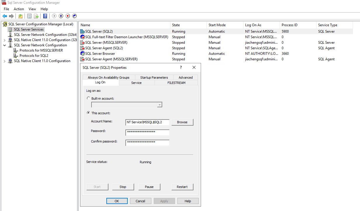Viewport: 360px width, 211px height.
Task: Select the This account radio button
Action: click(89, 113)
